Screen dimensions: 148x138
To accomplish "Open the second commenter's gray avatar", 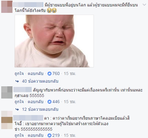I will coord(7,92).
